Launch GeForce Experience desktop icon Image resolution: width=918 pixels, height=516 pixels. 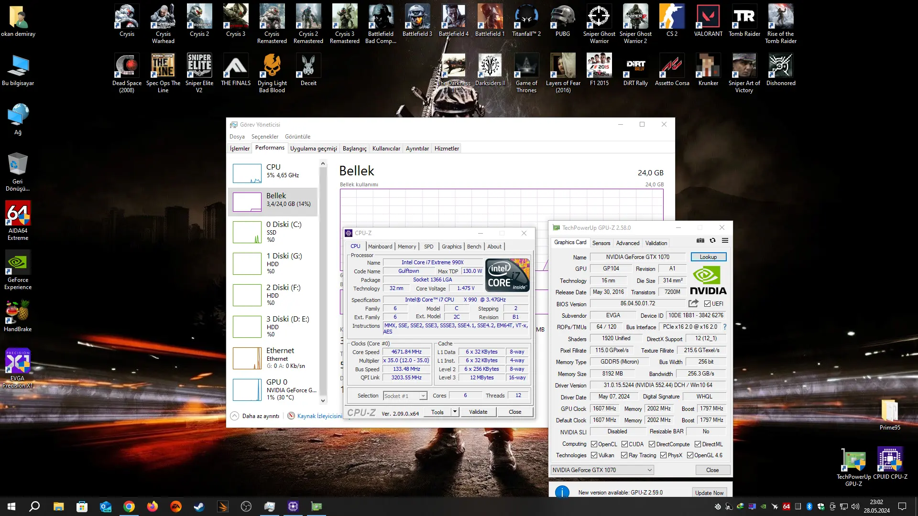[x=18, y=270]
